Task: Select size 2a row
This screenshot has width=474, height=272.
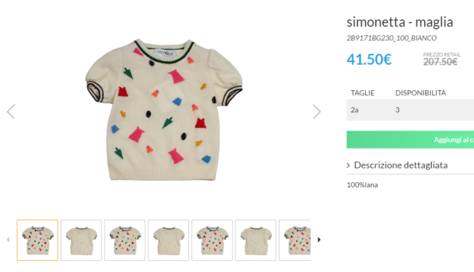Action: [410, 110]
